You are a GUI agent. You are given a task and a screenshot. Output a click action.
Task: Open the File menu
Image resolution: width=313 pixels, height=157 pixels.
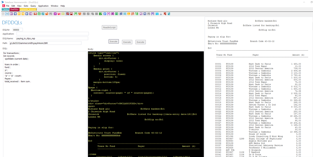pos(8,6)
